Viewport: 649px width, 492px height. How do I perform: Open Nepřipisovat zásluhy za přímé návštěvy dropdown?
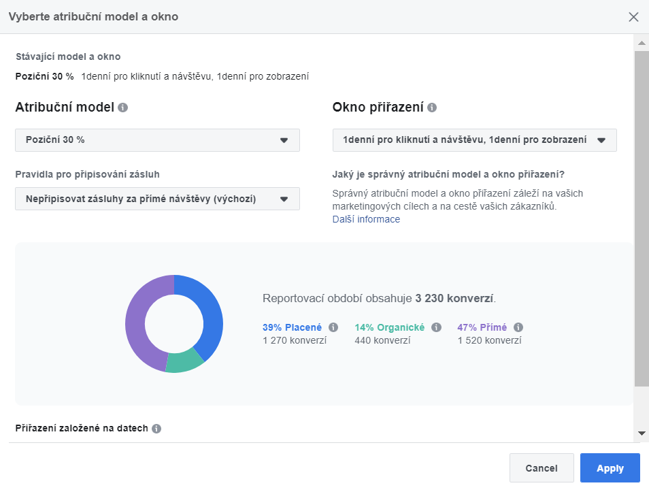(x=157, y=199)
